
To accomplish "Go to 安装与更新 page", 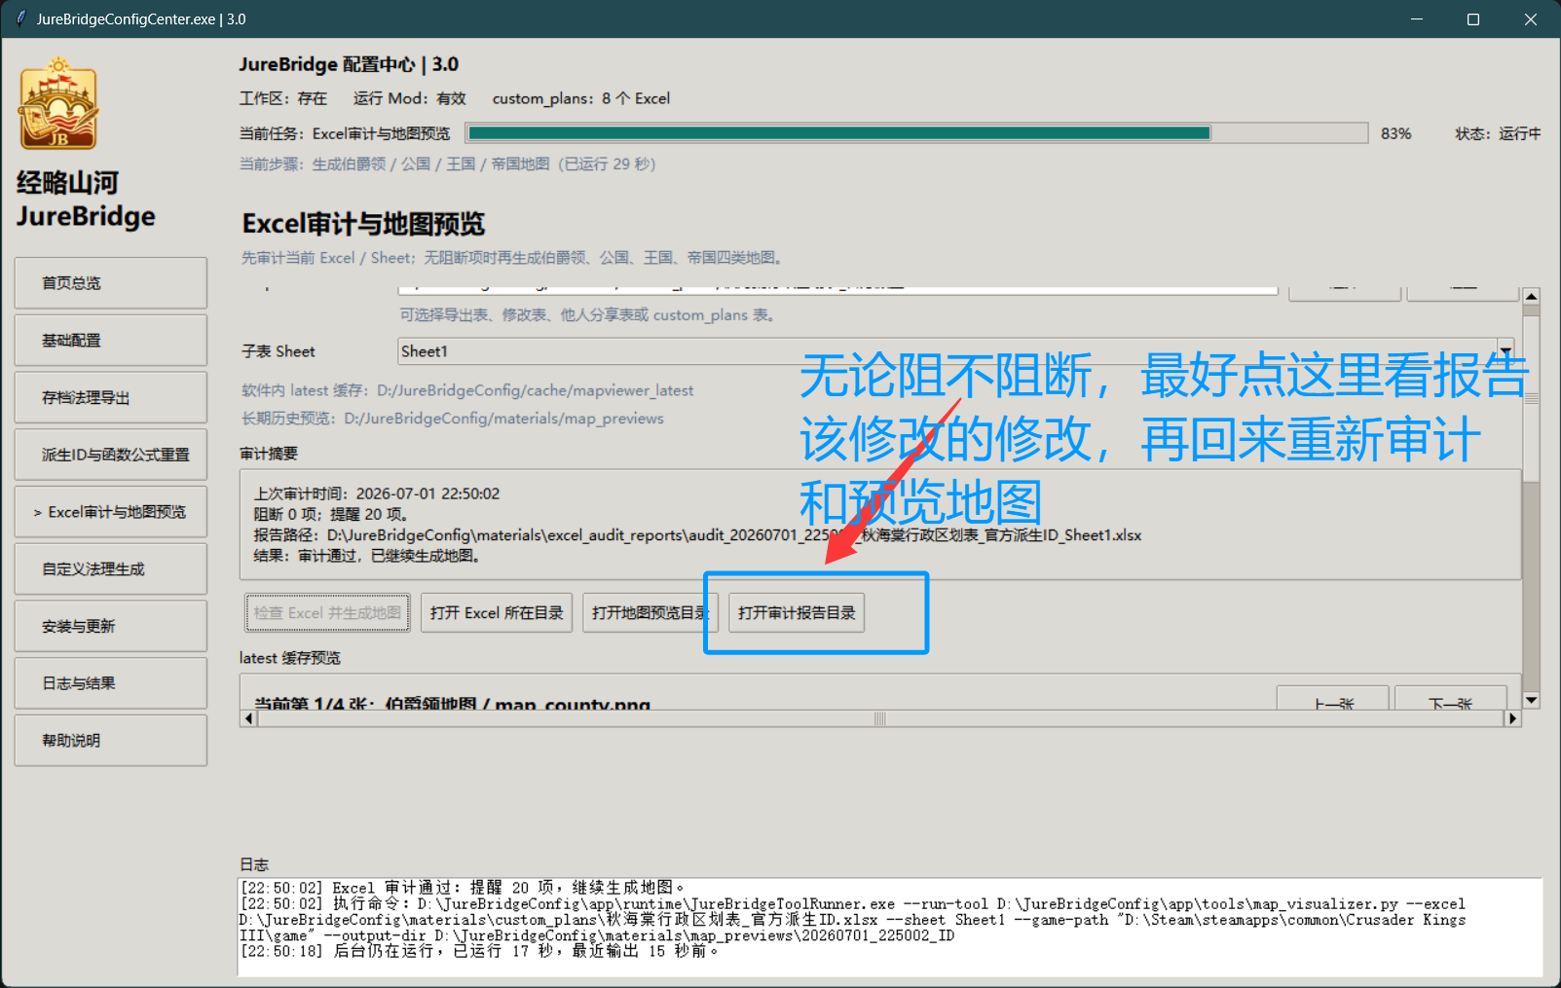I will pyautogui.click(x=111, y=626).
